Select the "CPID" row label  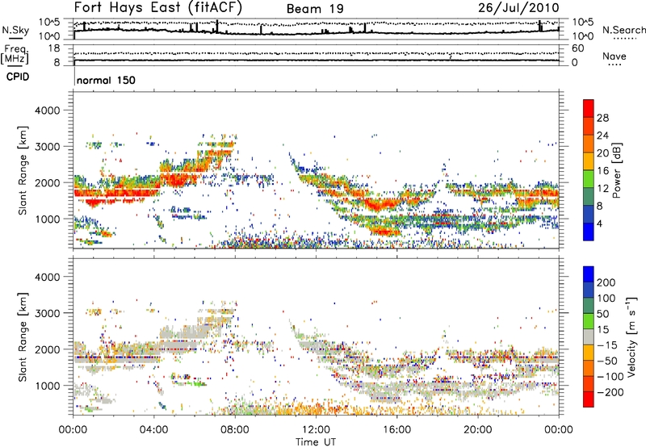18,77
